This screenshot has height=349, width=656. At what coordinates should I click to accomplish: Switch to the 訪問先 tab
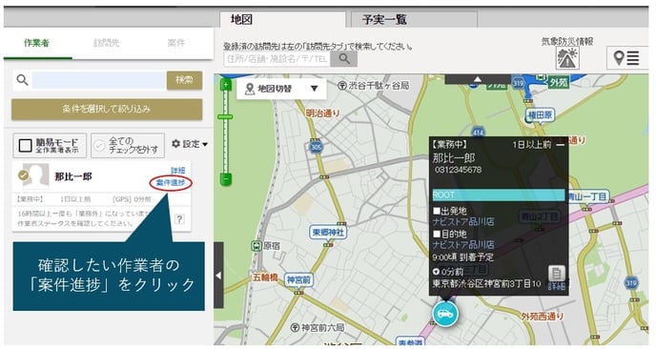pos(106,43)
